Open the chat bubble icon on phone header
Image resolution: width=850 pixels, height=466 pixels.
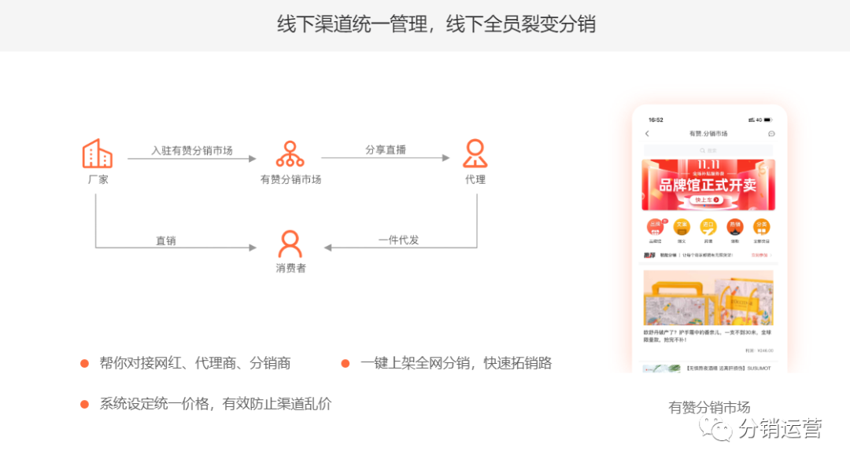pyautogui.click(x=771, y=134)
